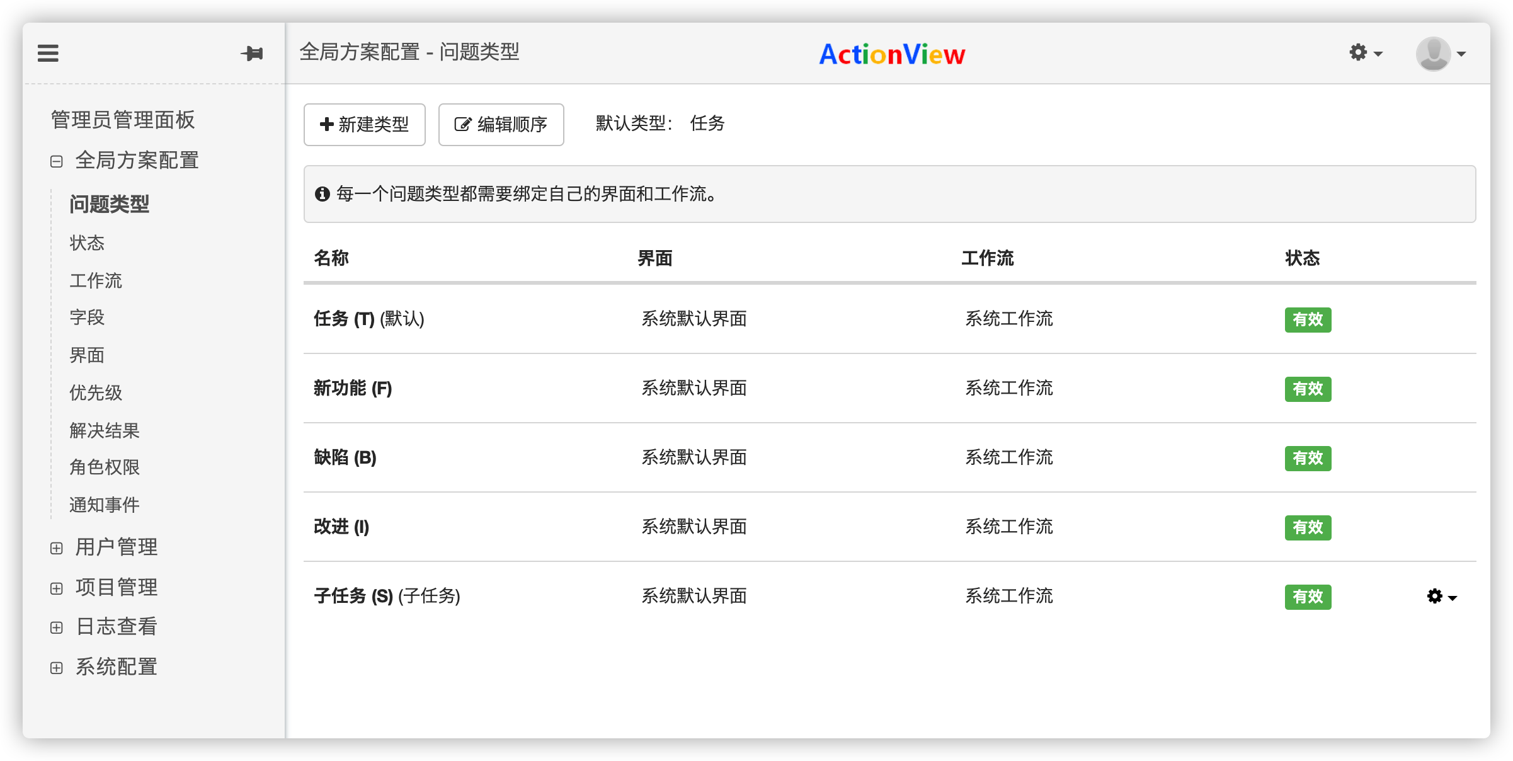Screen dimensions: 1513x761
Task: Click the info icon in the notice banner
Action: pos(323,194)
